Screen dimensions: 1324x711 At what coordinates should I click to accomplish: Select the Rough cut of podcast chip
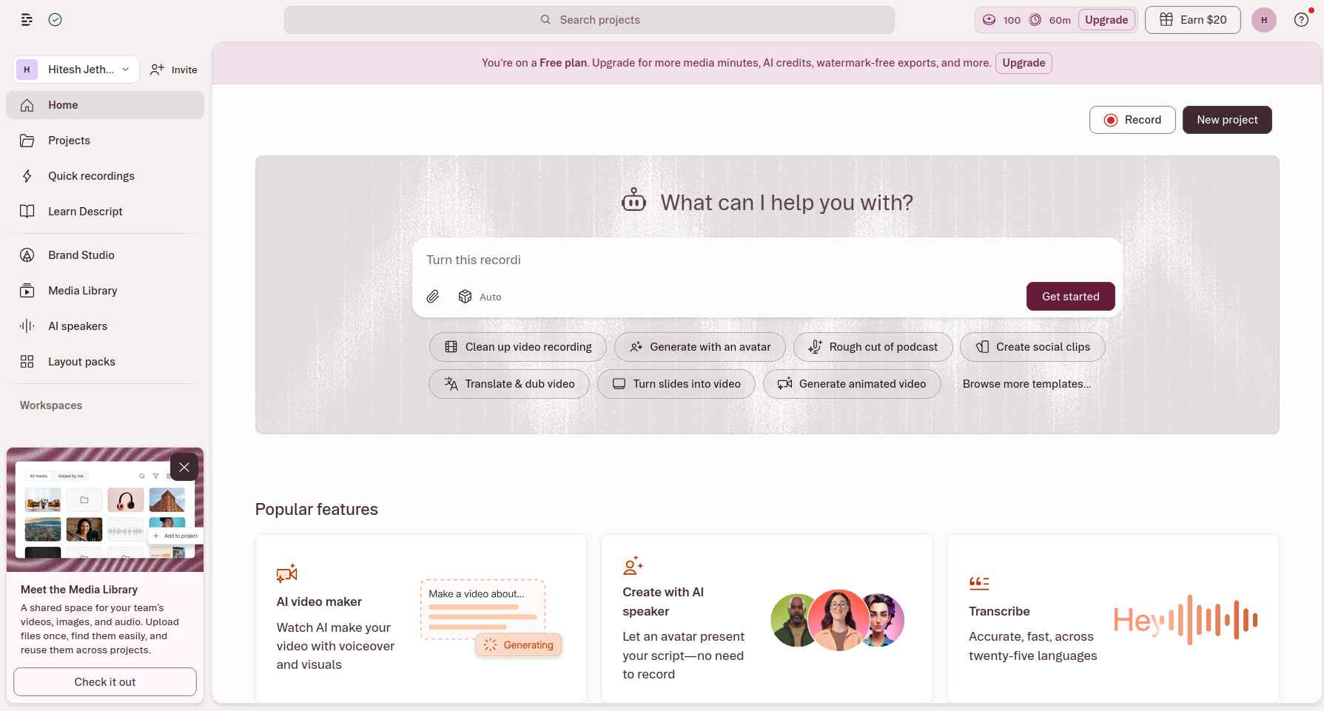(x=873, y=347)
